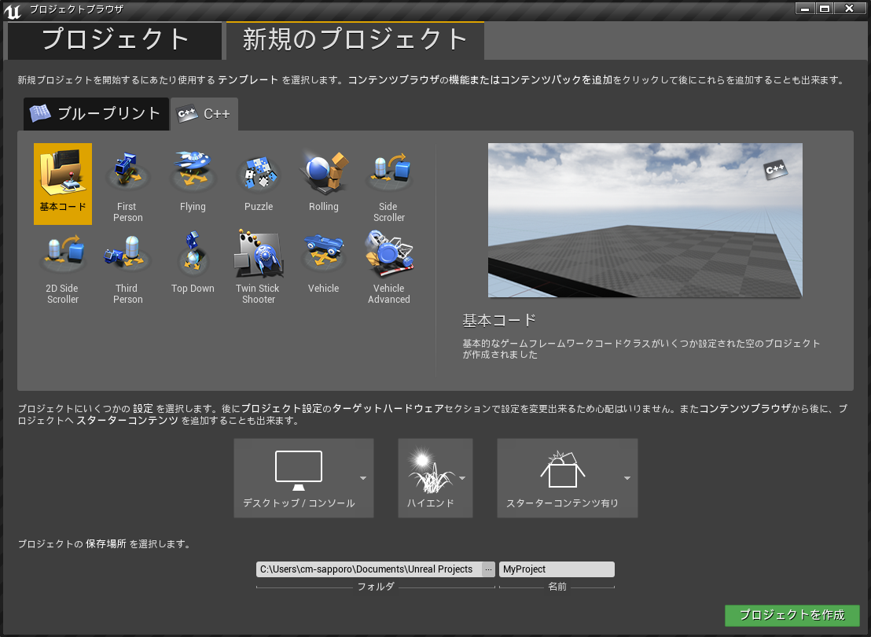Expand the ハイエンド quality dropdown arrow
Image resolution: width=871 pixels, height=637 pixels.
pyautogui.click(x=462, y=478)
